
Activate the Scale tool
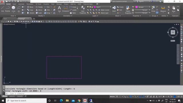(39, 13)
